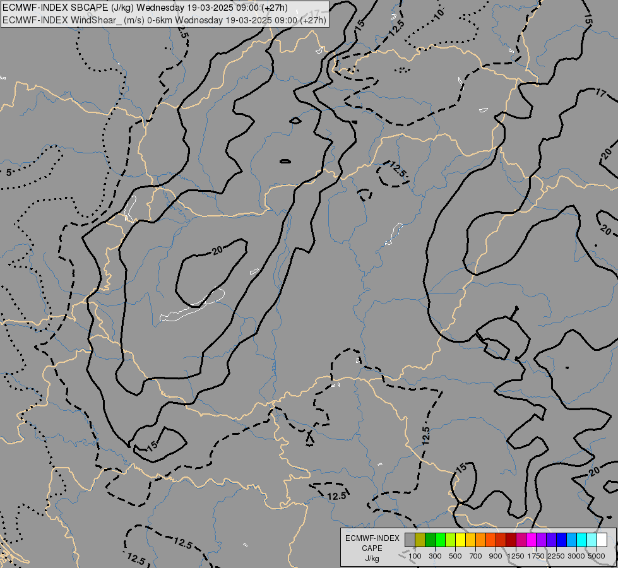This screenshot has width=618, height=568.
Task: Click the 300 tick label in legend
Action: coord(435,556)
